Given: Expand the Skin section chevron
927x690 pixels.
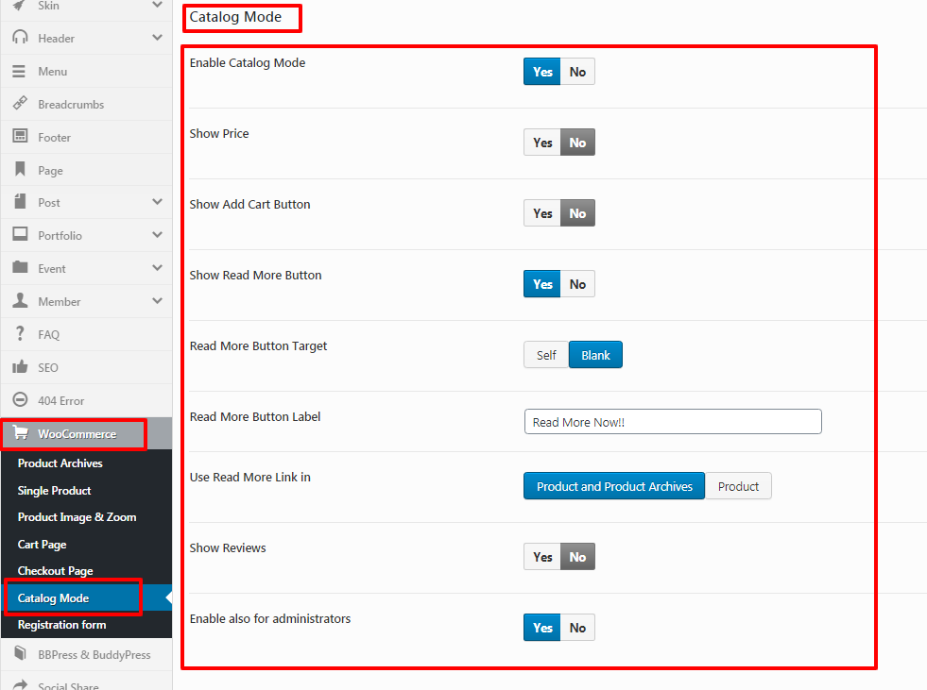Looking at the screenshot, I should (157, 5).
